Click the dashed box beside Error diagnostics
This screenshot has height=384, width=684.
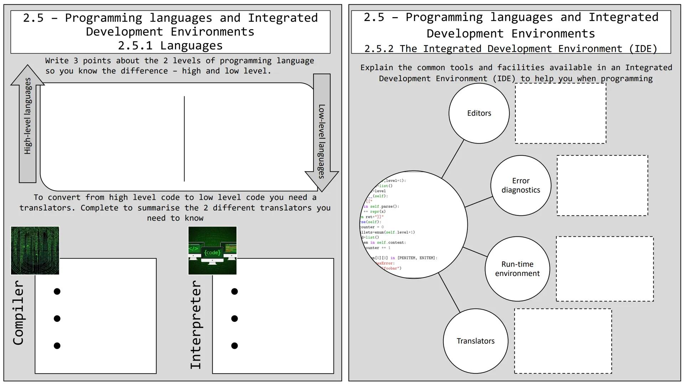[x=602, y=185]
